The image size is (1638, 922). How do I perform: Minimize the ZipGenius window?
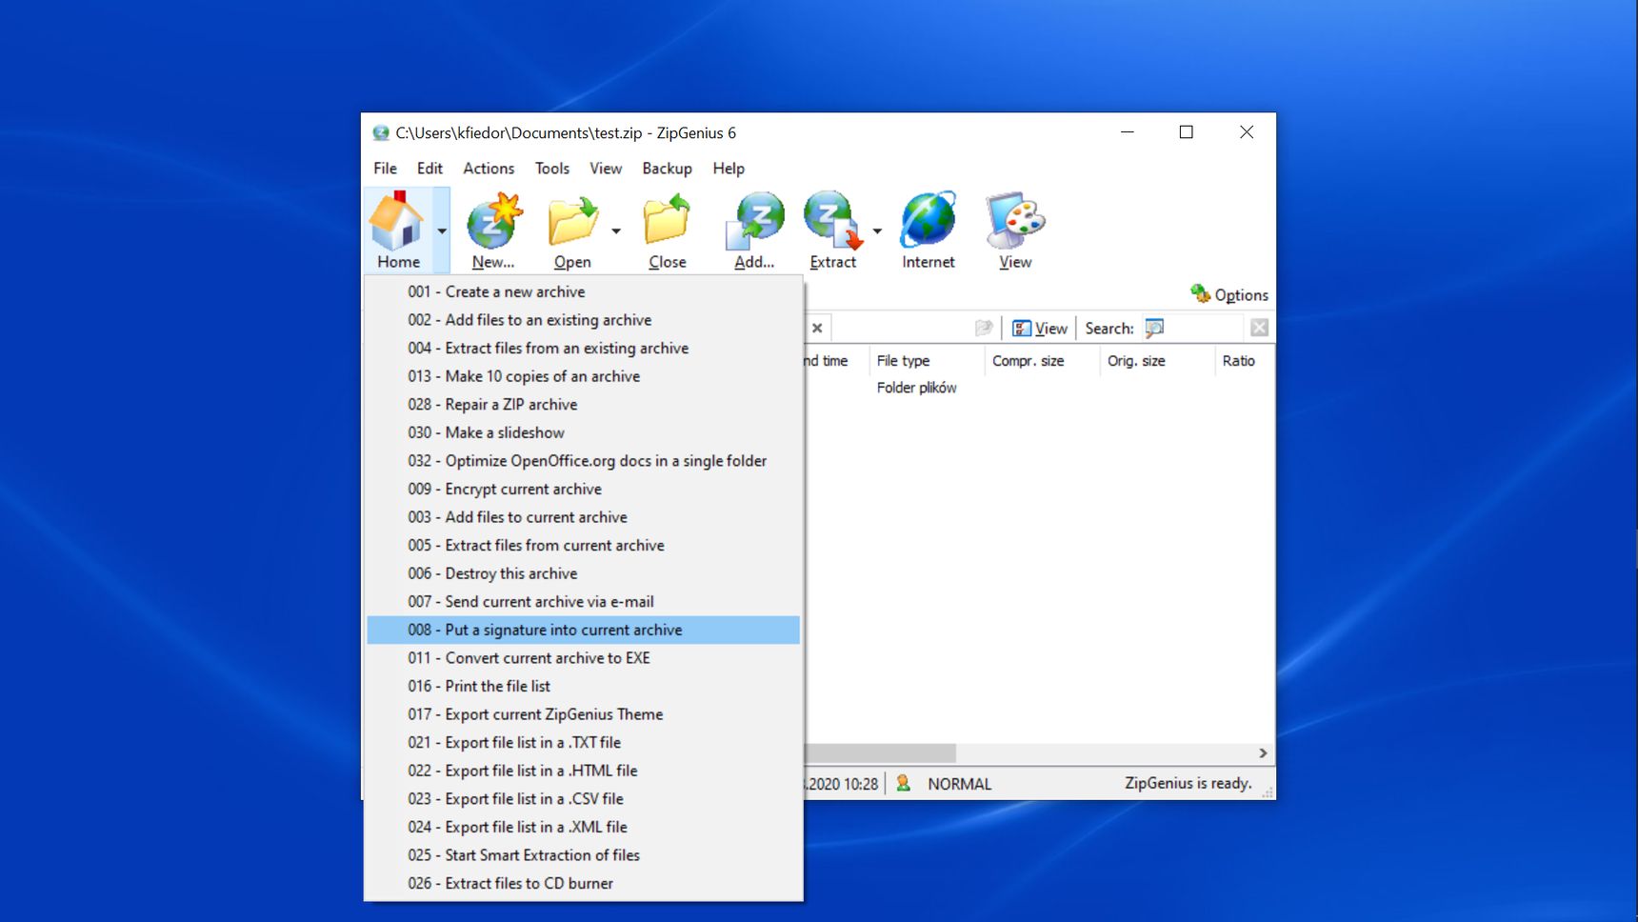click(x=1127, y=132)
